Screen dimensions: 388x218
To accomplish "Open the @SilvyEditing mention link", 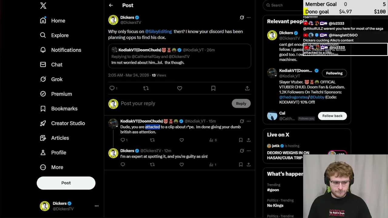I will (158, 31).
